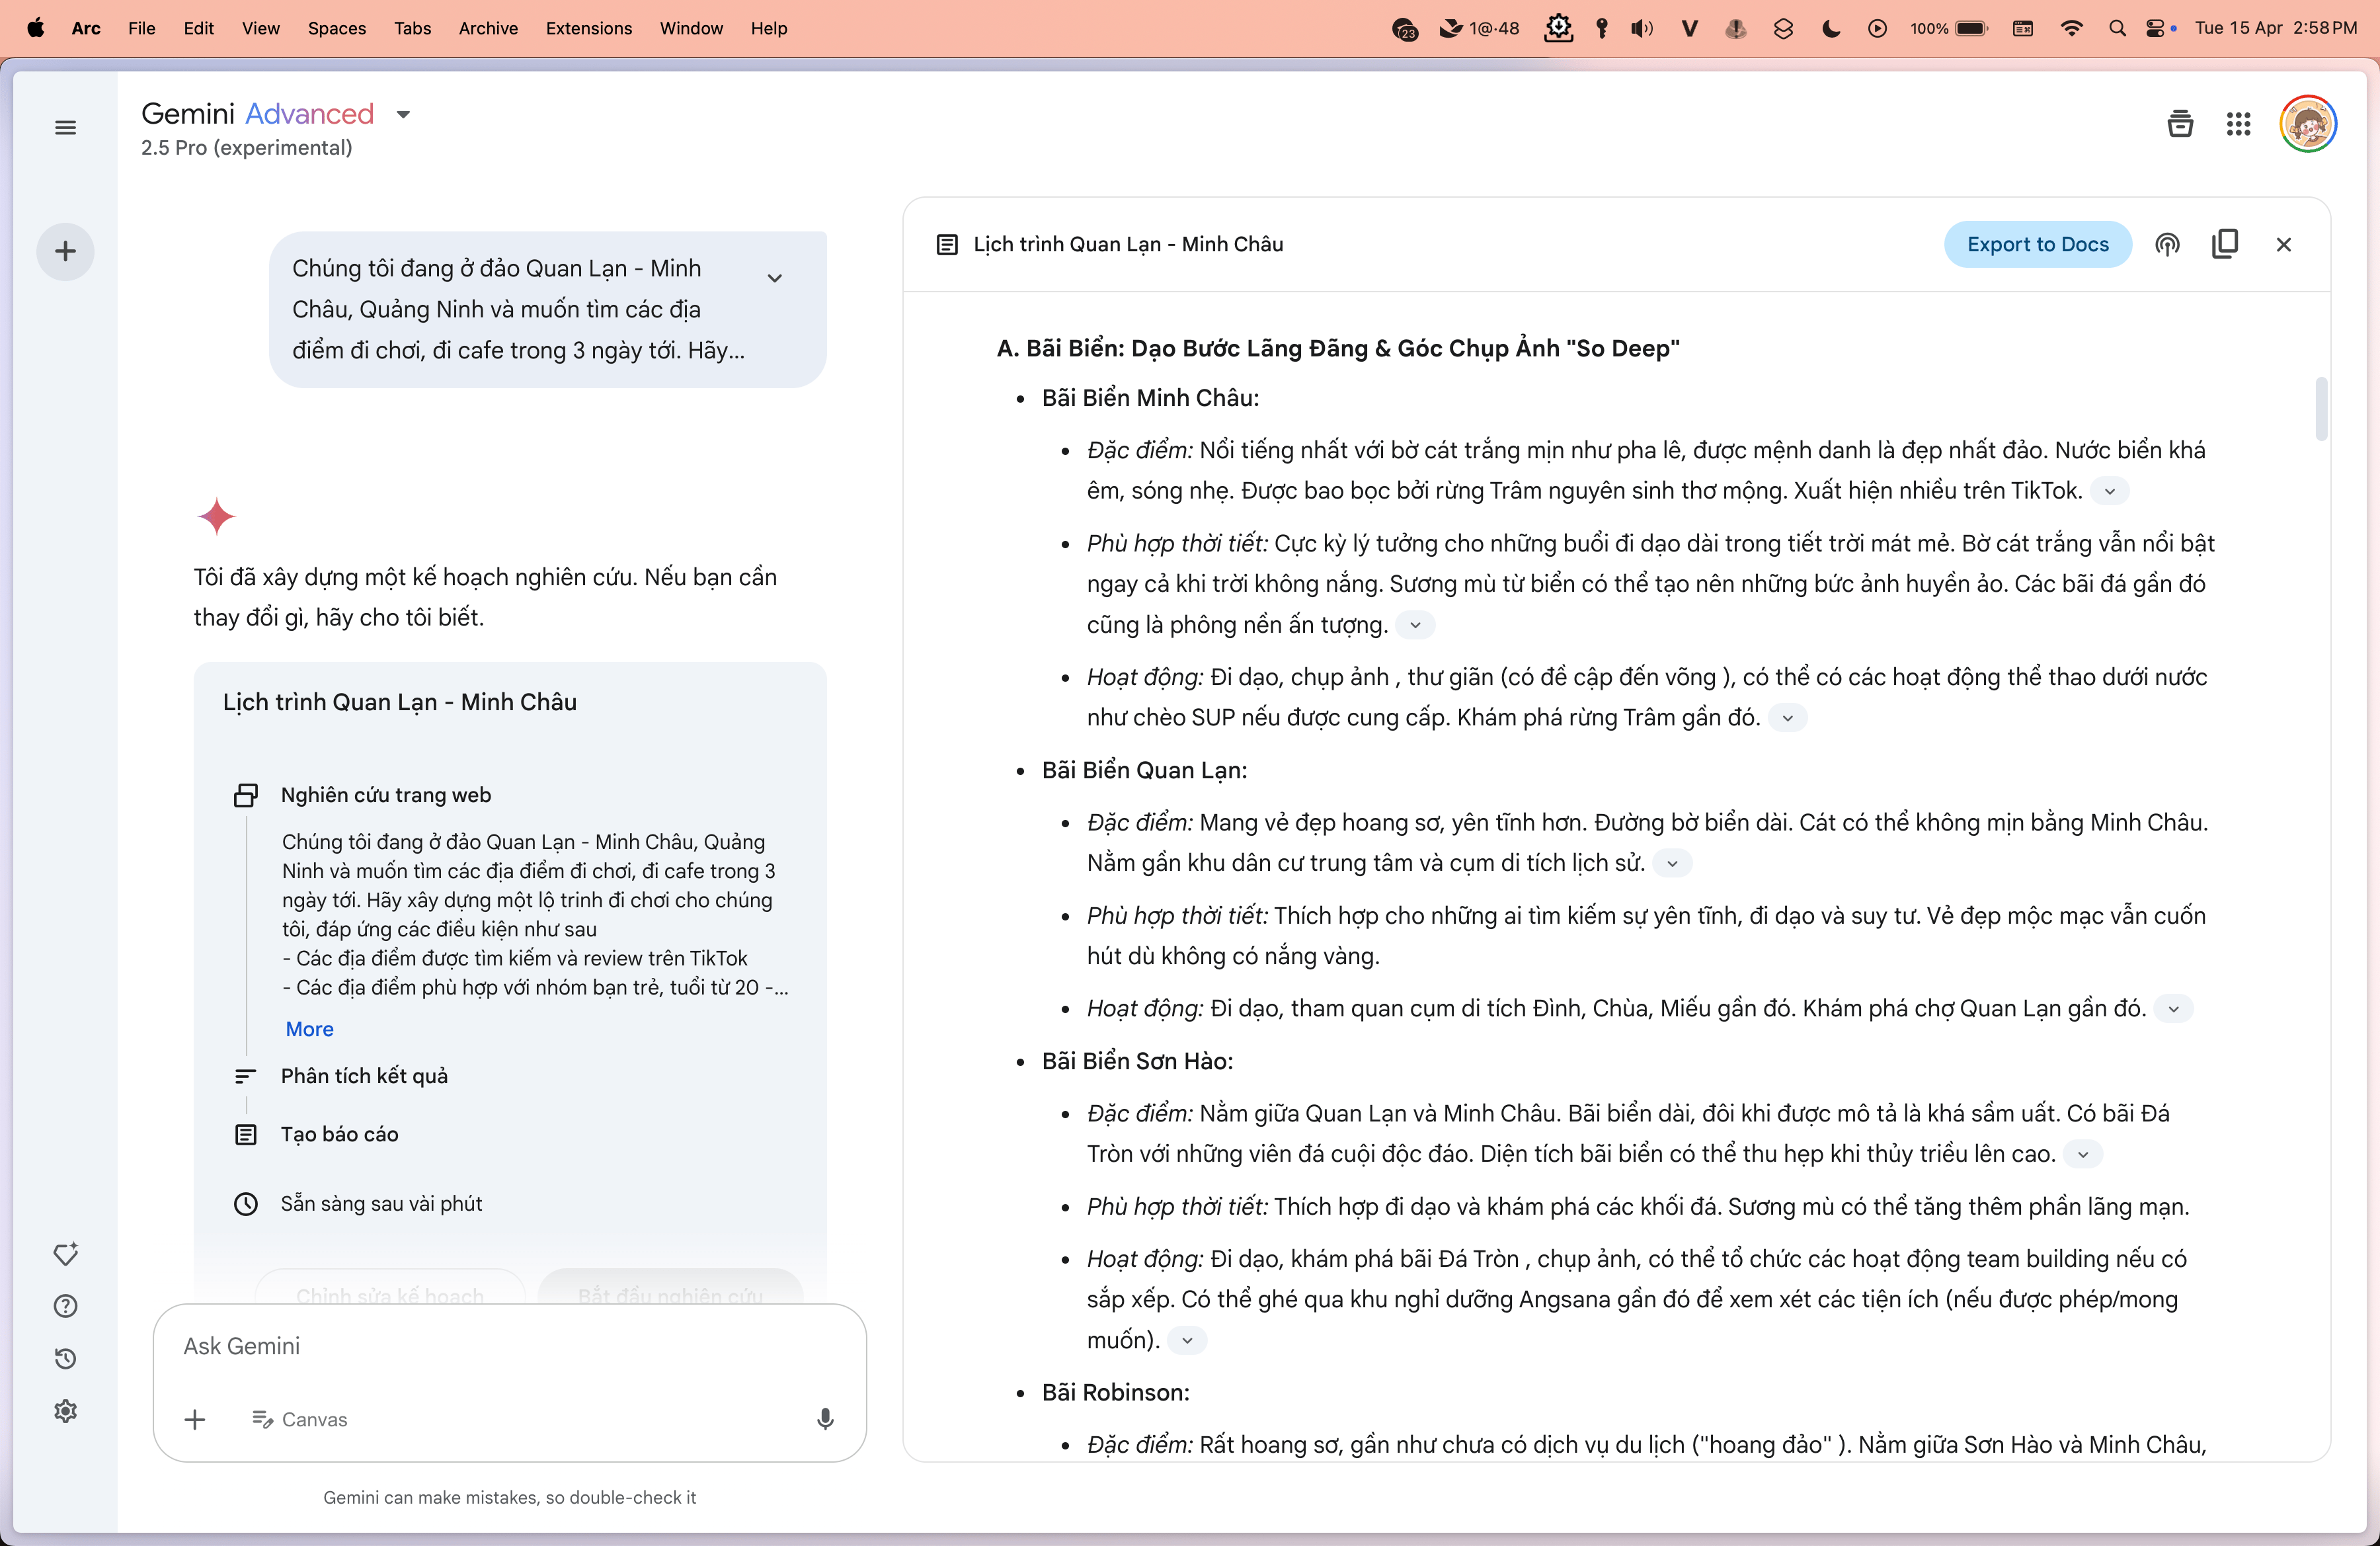Toggle Canvas mode in prompt box
The height and width of the screenshot is (1546, 2380).
click(300, 1419)
